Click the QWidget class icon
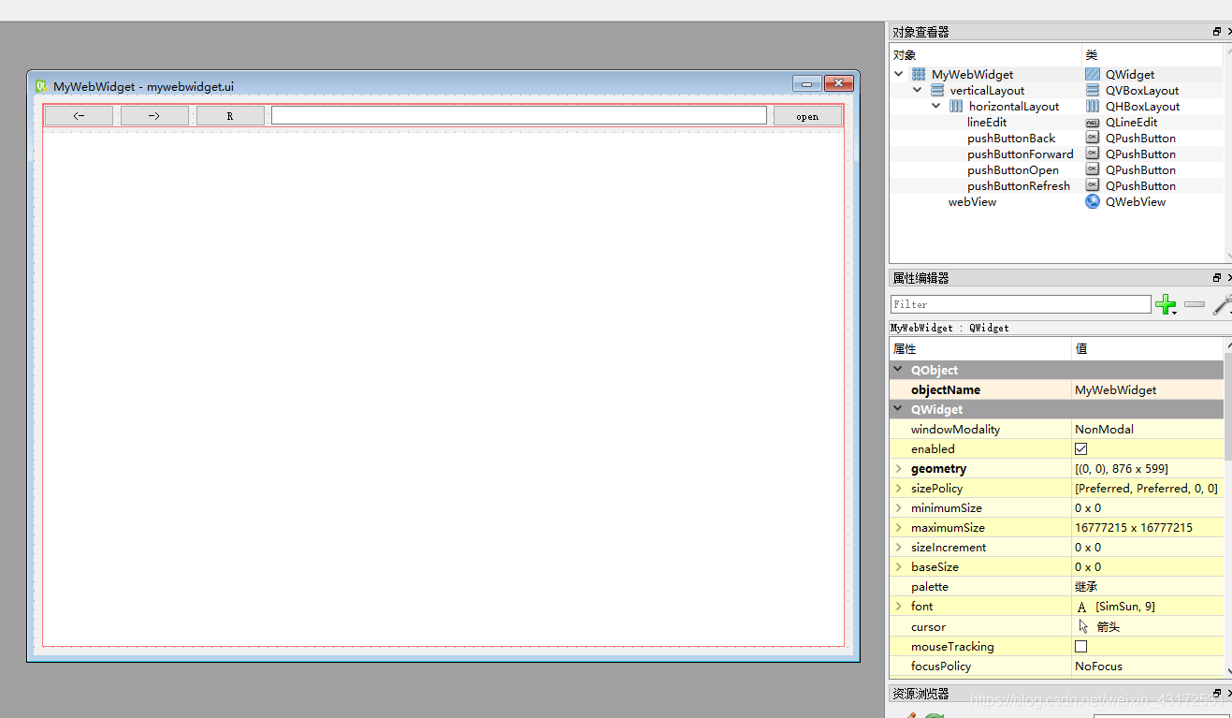 point(1093,74)
